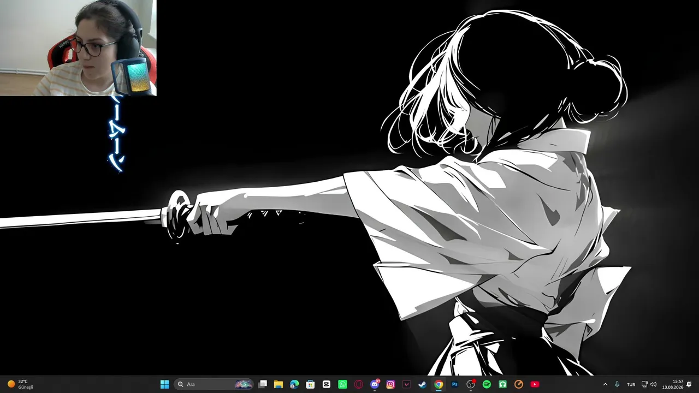Open Discord from the taskbar
The width and height of the screenshot is (699, 393).
tap(375, 384)
